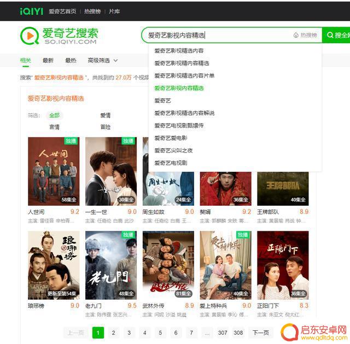The width and height of the screenshot is (350, 344).
Task: Go to results page 4
Action: click(145, 333)
